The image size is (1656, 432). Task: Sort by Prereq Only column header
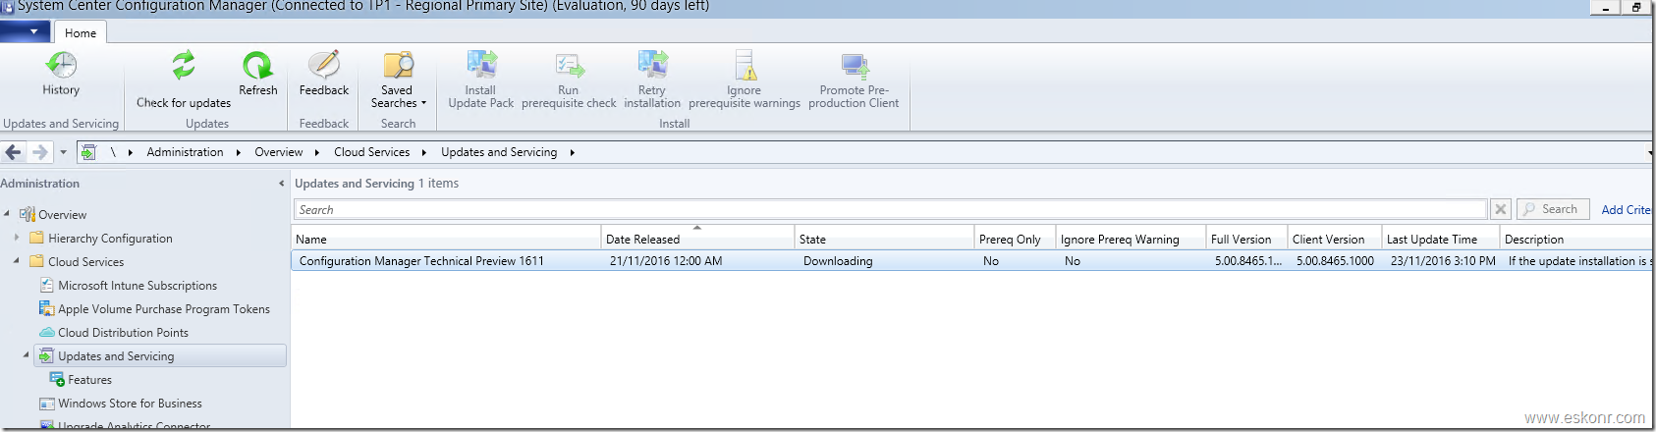click(1015, 239)
